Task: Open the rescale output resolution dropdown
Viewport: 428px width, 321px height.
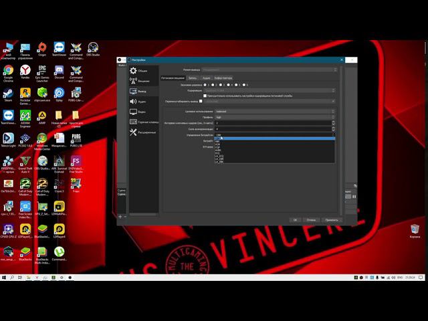Action: 269,101
